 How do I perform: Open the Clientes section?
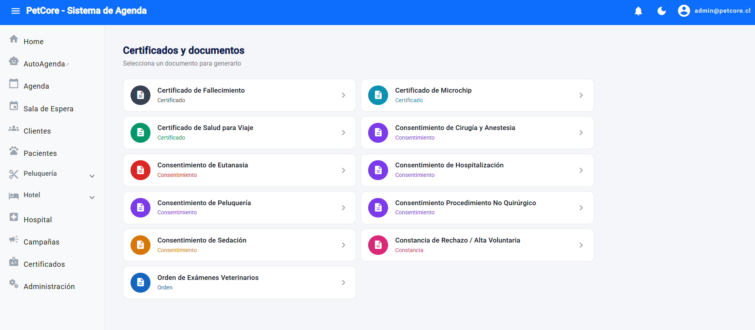37,131
